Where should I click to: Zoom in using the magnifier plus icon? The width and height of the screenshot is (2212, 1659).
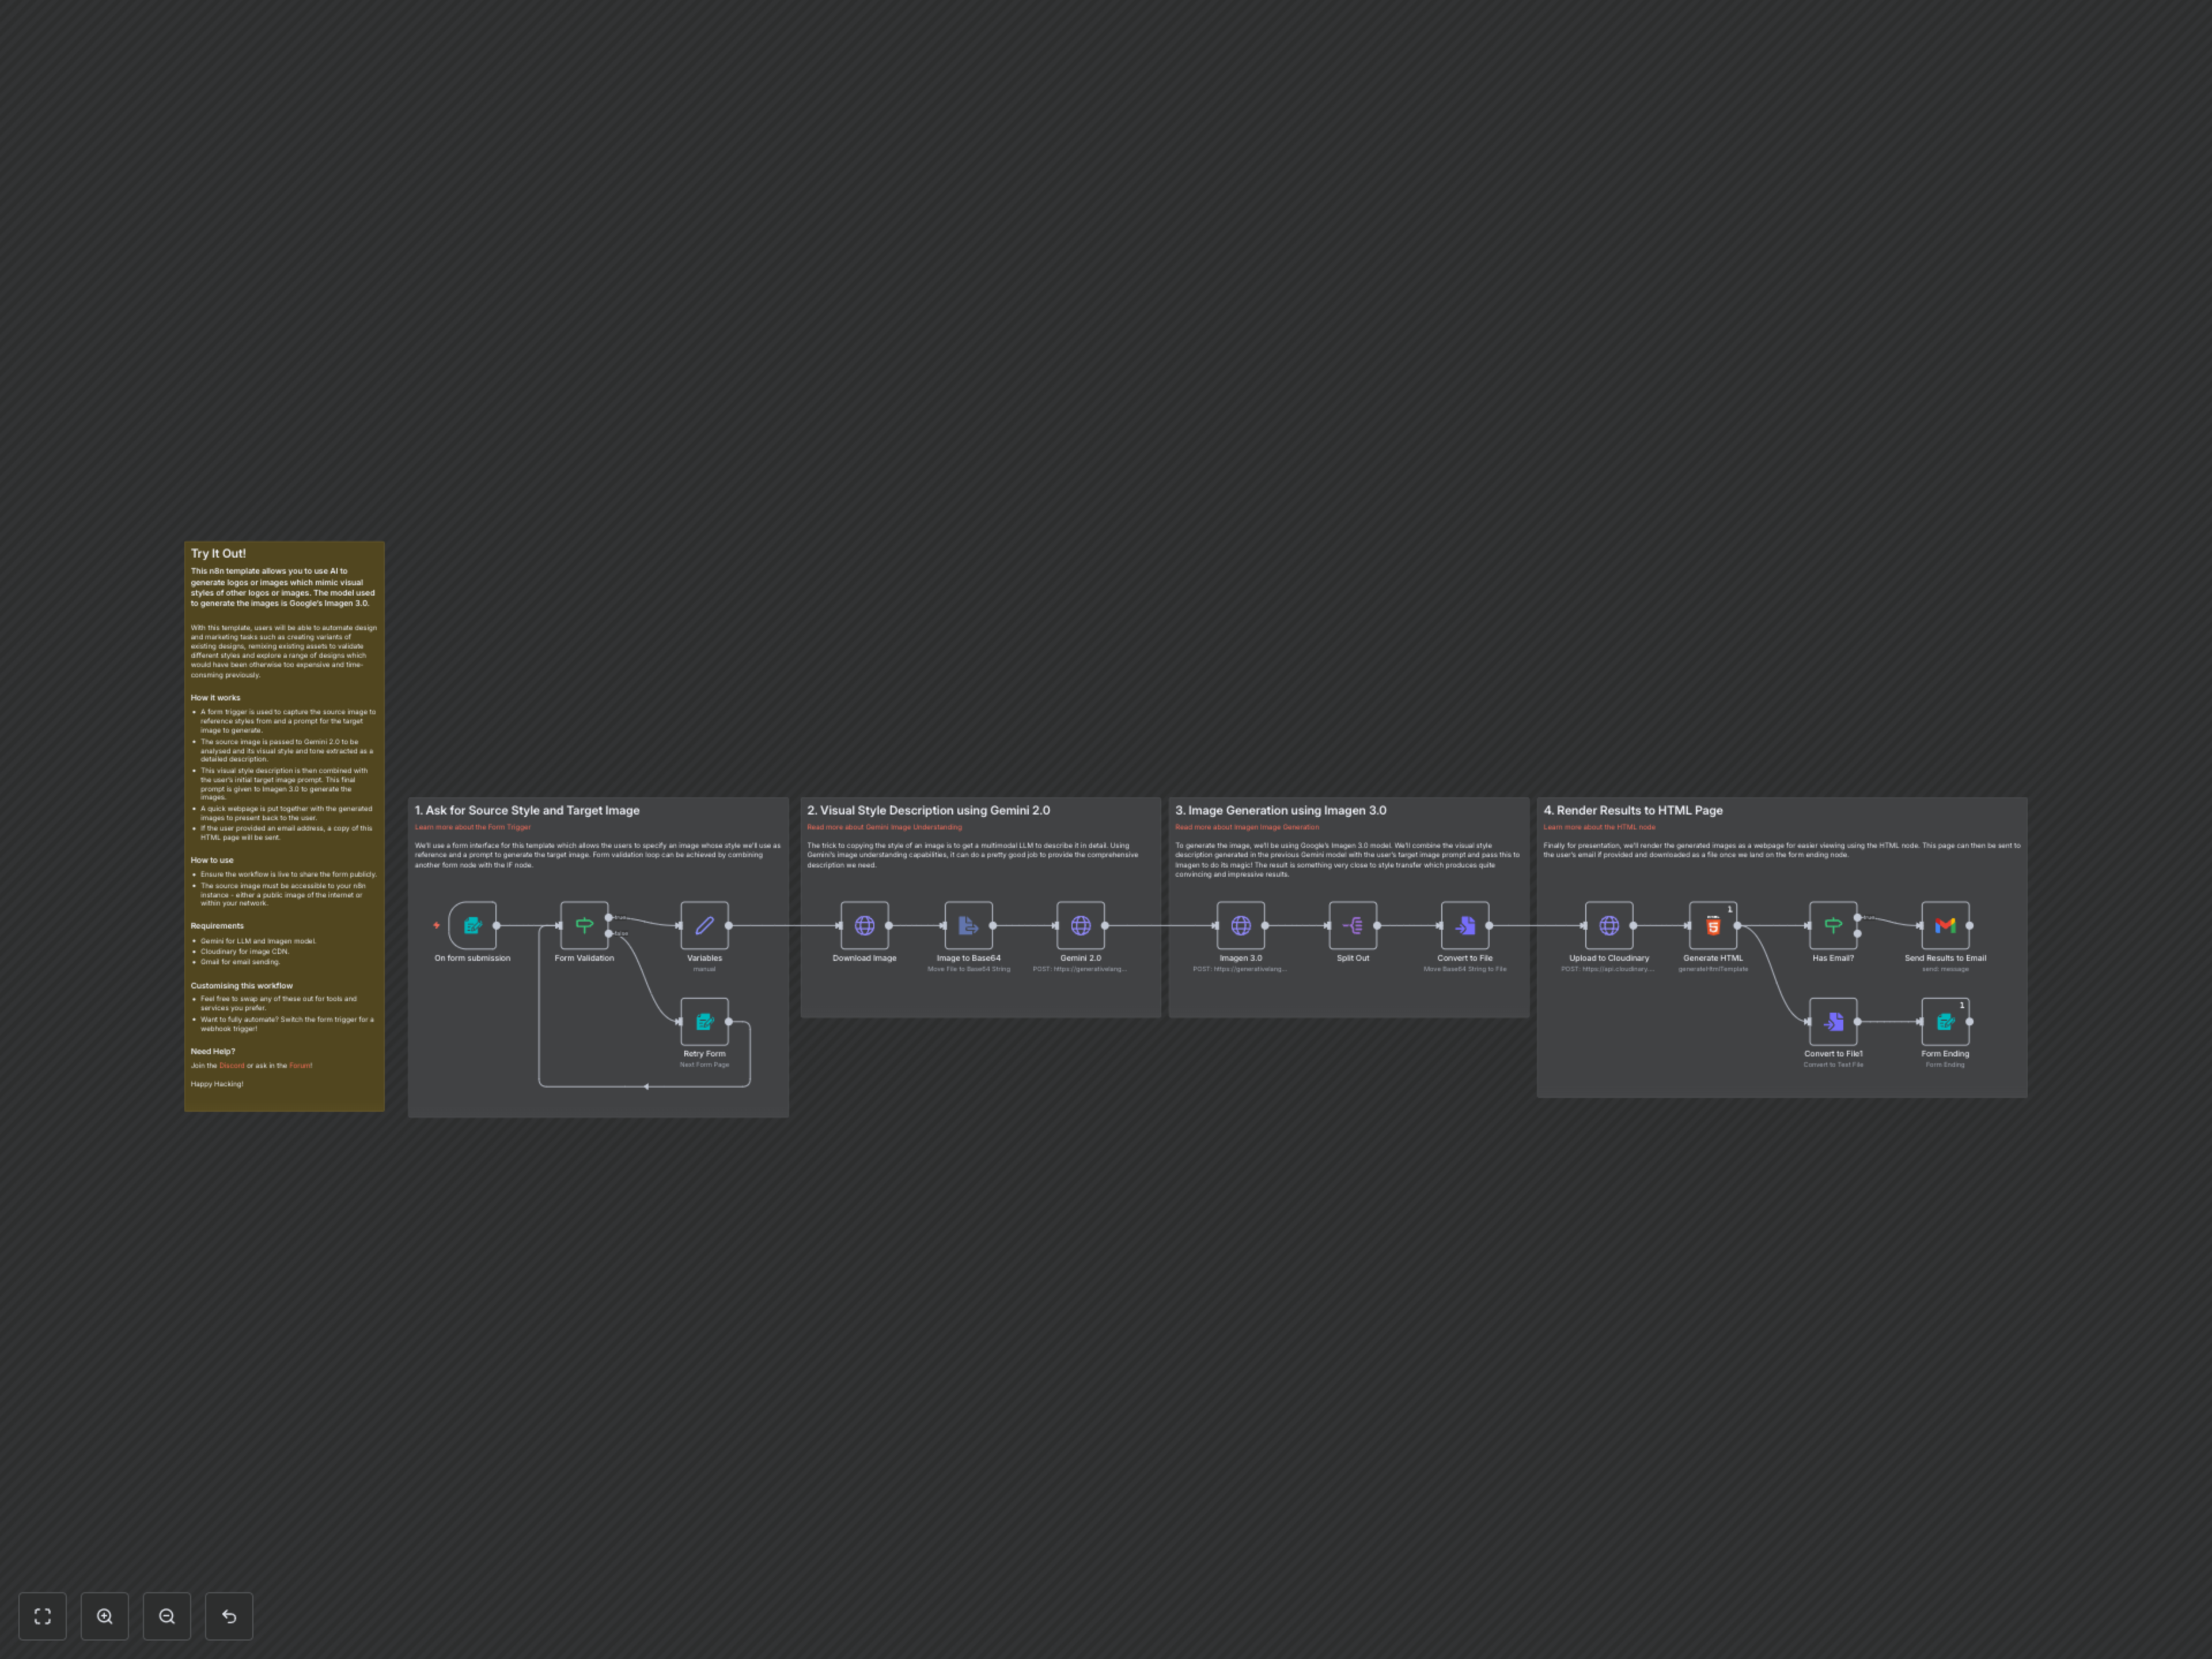click(104, 1615)
